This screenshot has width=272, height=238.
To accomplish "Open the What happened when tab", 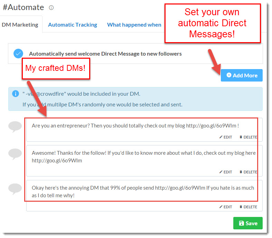I will point(134,25).
